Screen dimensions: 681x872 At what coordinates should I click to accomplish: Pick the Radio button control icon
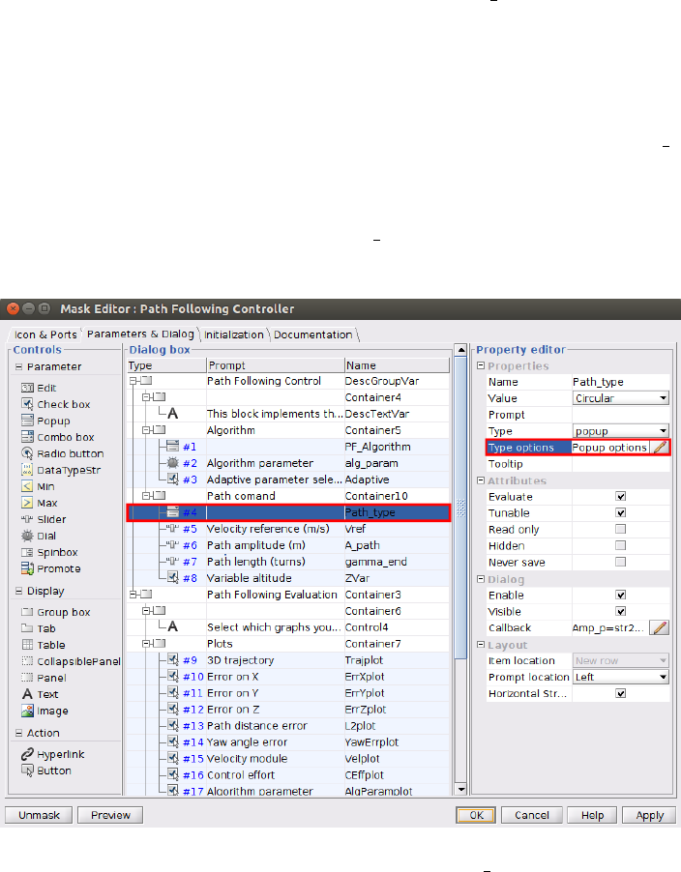[27, 453]
